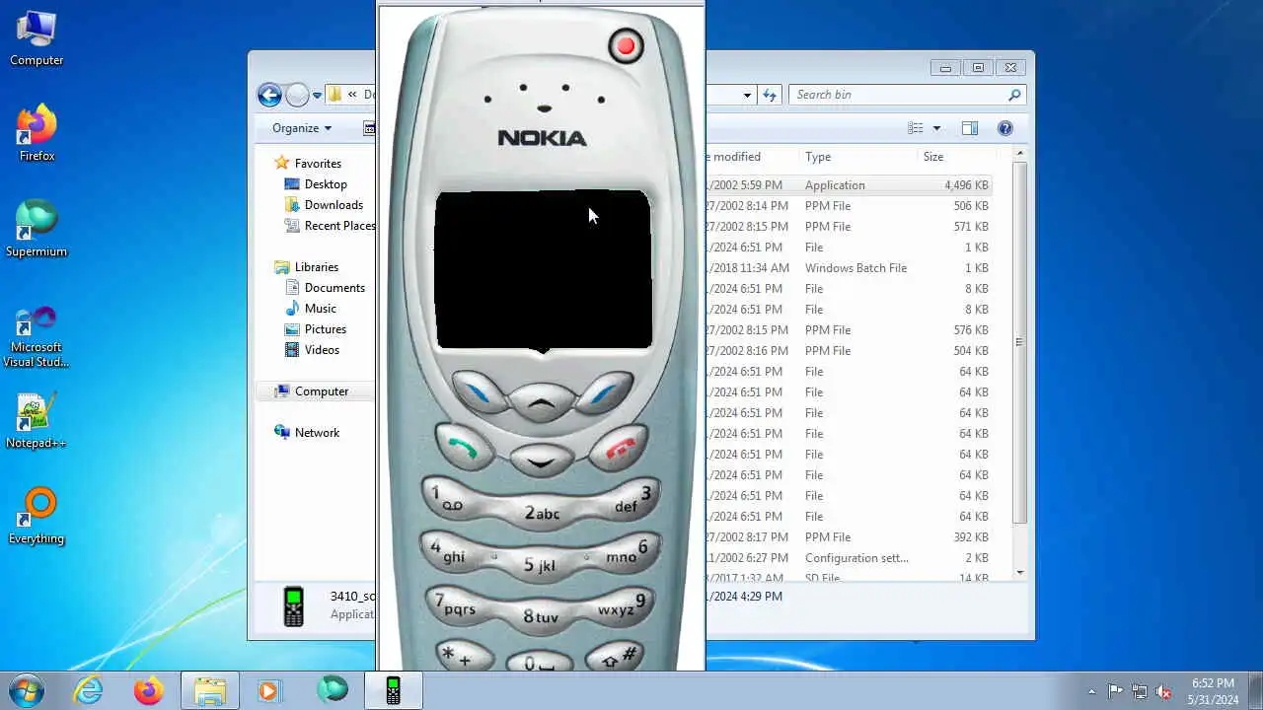This screenshot has width=1263, height=710.
Task: Open Music library
Action: point(321,309)
